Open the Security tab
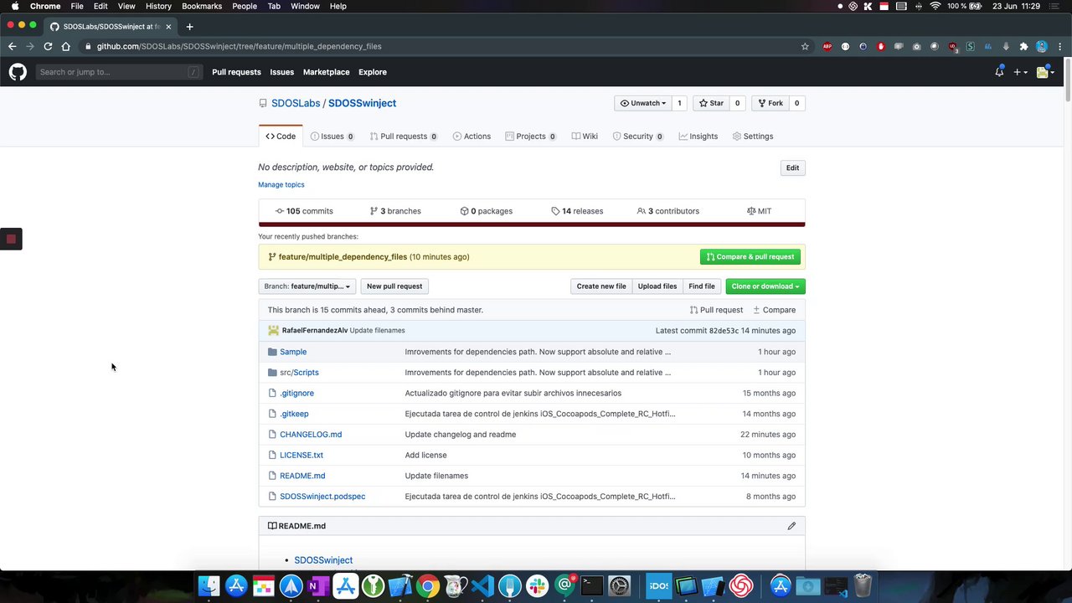1072x603 pixels. 638,137
